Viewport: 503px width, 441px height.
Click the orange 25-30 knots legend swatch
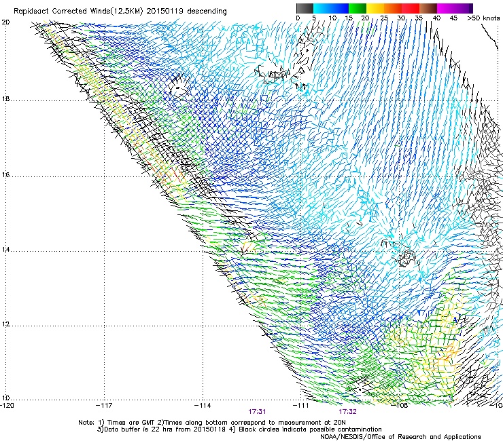click(393, 8)
